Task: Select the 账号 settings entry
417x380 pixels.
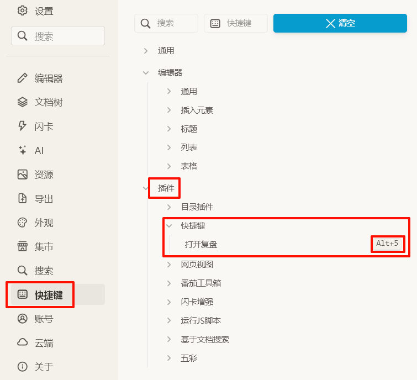Action: click(58, 319)
